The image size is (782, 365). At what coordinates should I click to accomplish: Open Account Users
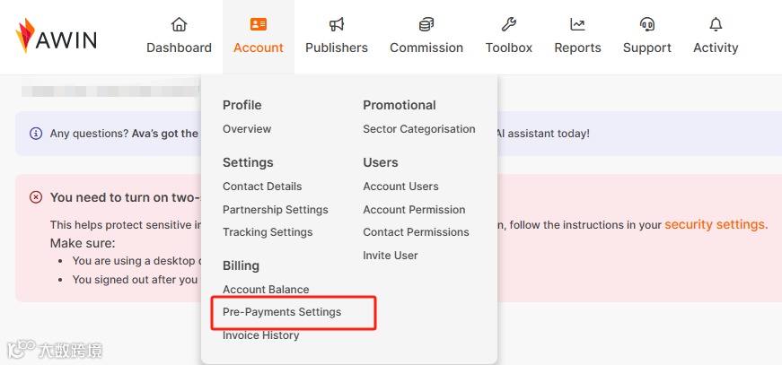pos(401,187)
